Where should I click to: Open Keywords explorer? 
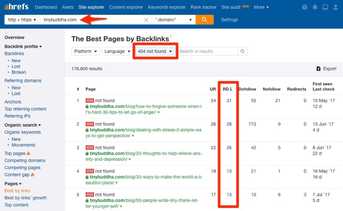[x=167, y=7]
